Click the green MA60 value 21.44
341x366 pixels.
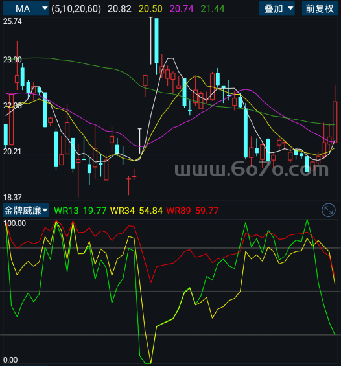pos(213,9)
